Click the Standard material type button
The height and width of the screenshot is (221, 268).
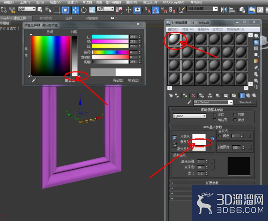(245, 102)
